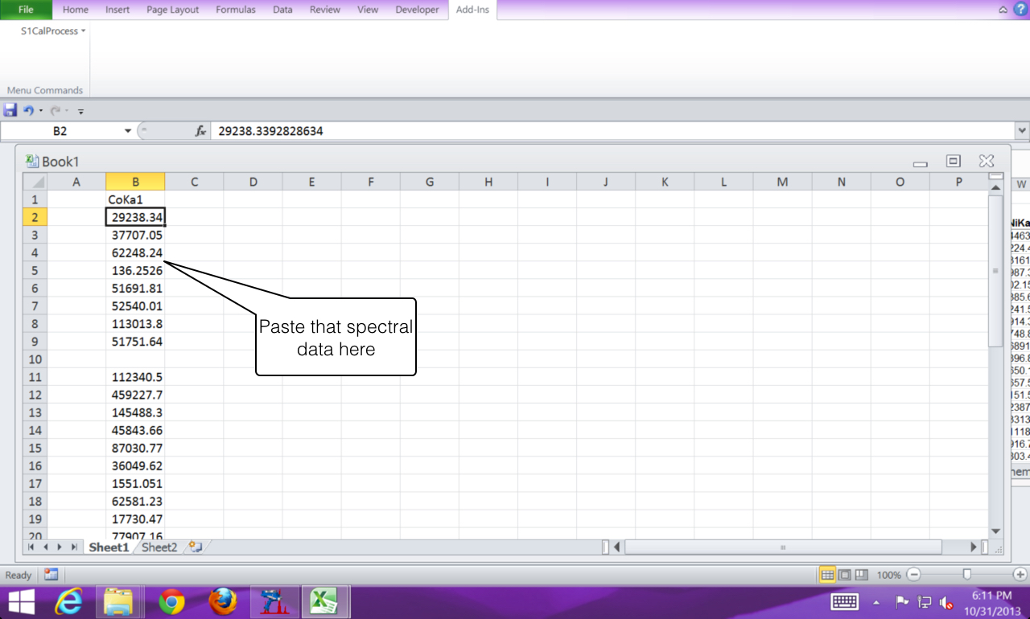
Task: Undo the last action
Action: tap(30, 110)
